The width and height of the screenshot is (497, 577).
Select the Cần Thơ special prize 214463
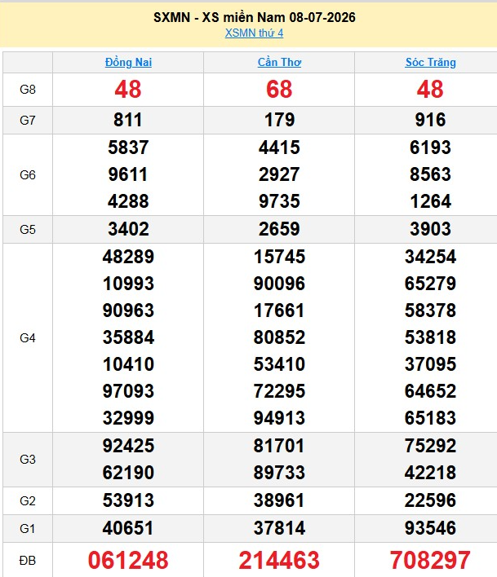(x=279, y=560)
